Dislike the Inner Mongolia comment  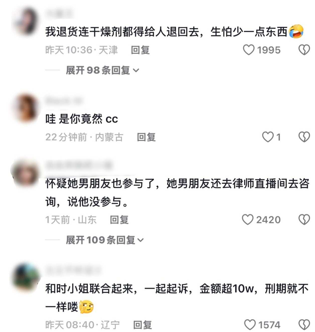(x=304, y=137)
